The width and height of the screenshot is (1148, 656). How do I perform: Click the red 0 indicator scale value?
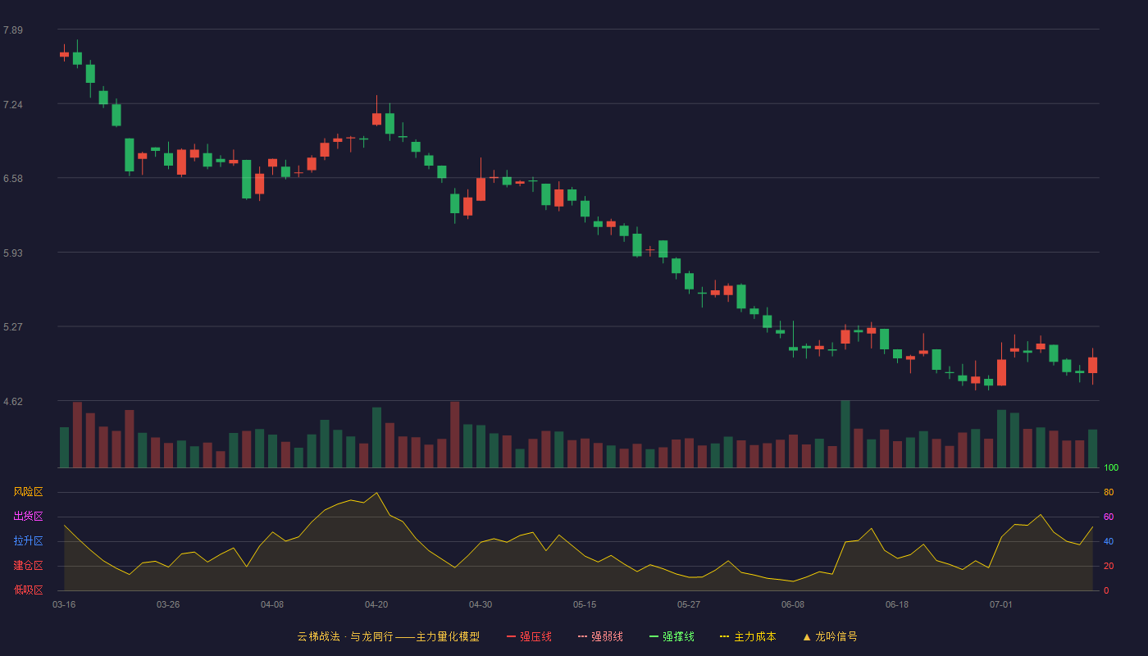point(1106,590)
